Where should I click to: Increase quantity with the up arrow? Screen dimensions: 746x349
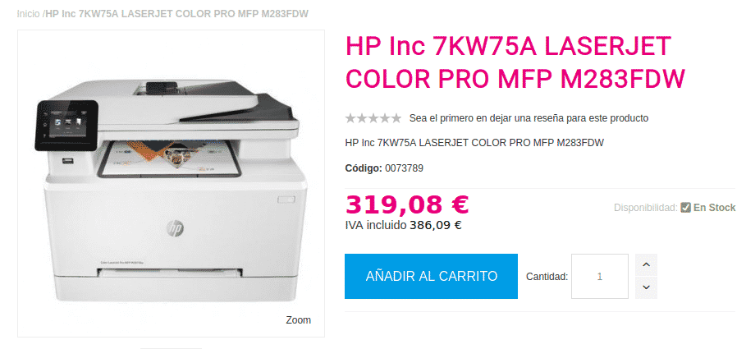[x=646, y=264]
